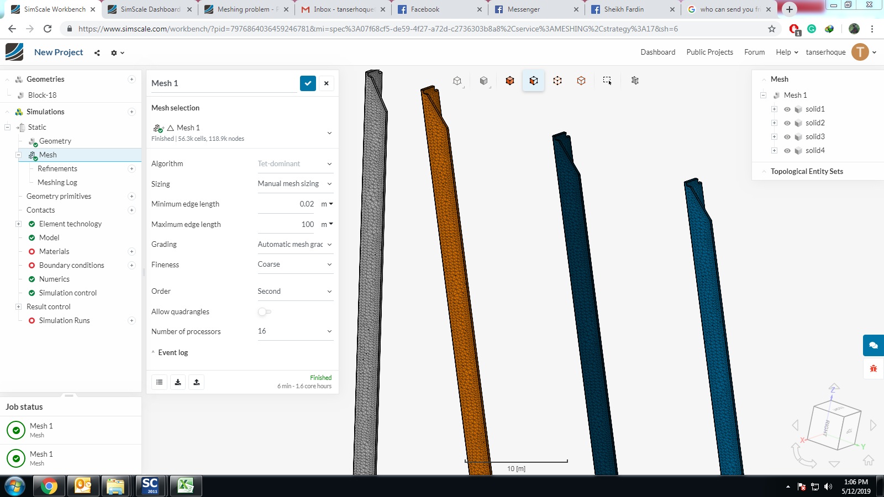Screen dimensions: 884x497
Task: Reset view with the home icon
Action: tap(869, 460)
